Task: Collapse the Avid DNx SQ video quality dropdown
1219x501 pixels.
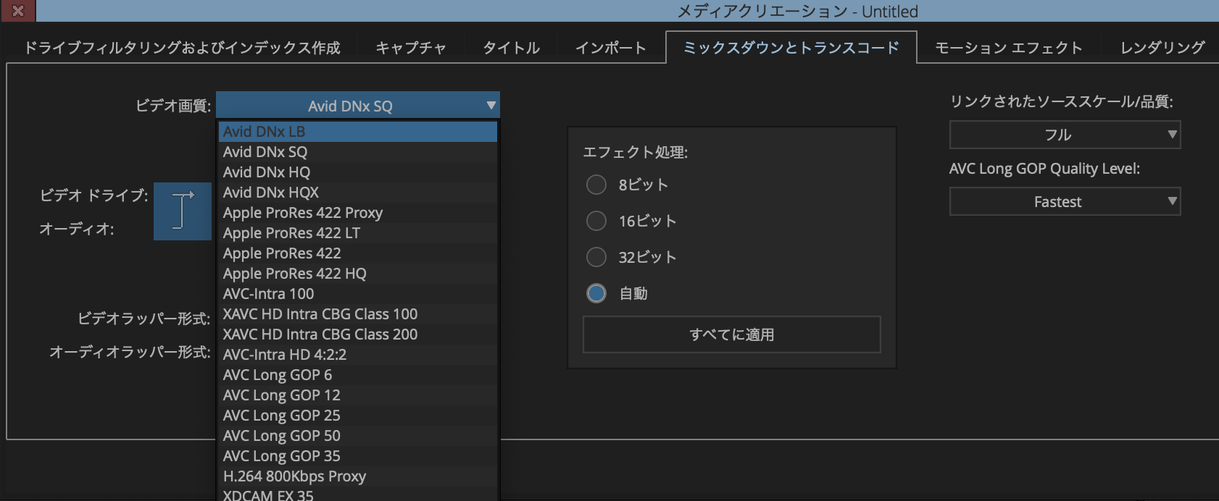Action: 358,106
